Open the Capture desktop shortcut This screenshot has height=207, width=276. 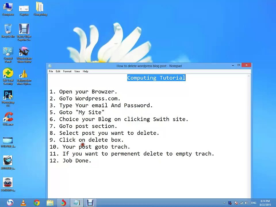pyautogui.click(x=24, y=10)
